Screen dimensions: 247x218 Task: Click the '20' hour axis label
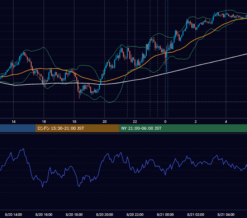tap(105, 122)
